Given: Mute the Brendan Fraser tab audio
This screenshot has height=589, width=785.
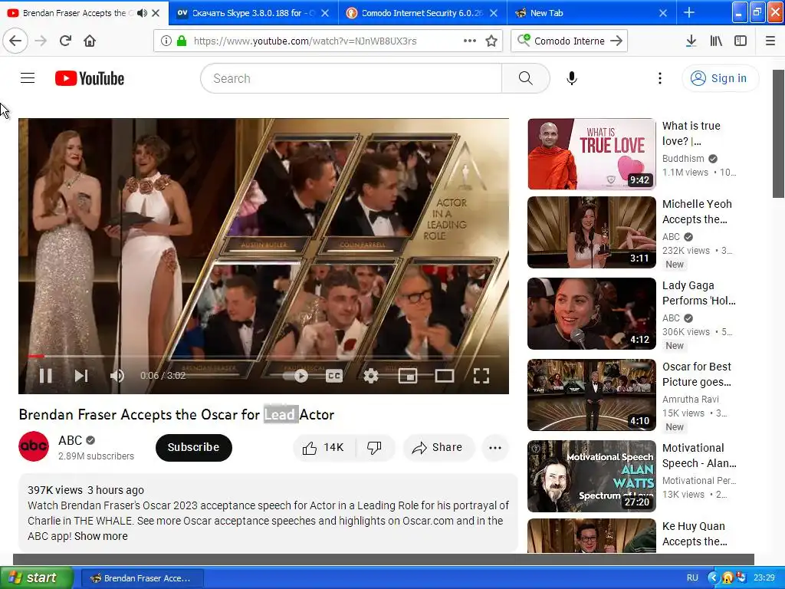Looking at the screenshot, I should point(142,13).
